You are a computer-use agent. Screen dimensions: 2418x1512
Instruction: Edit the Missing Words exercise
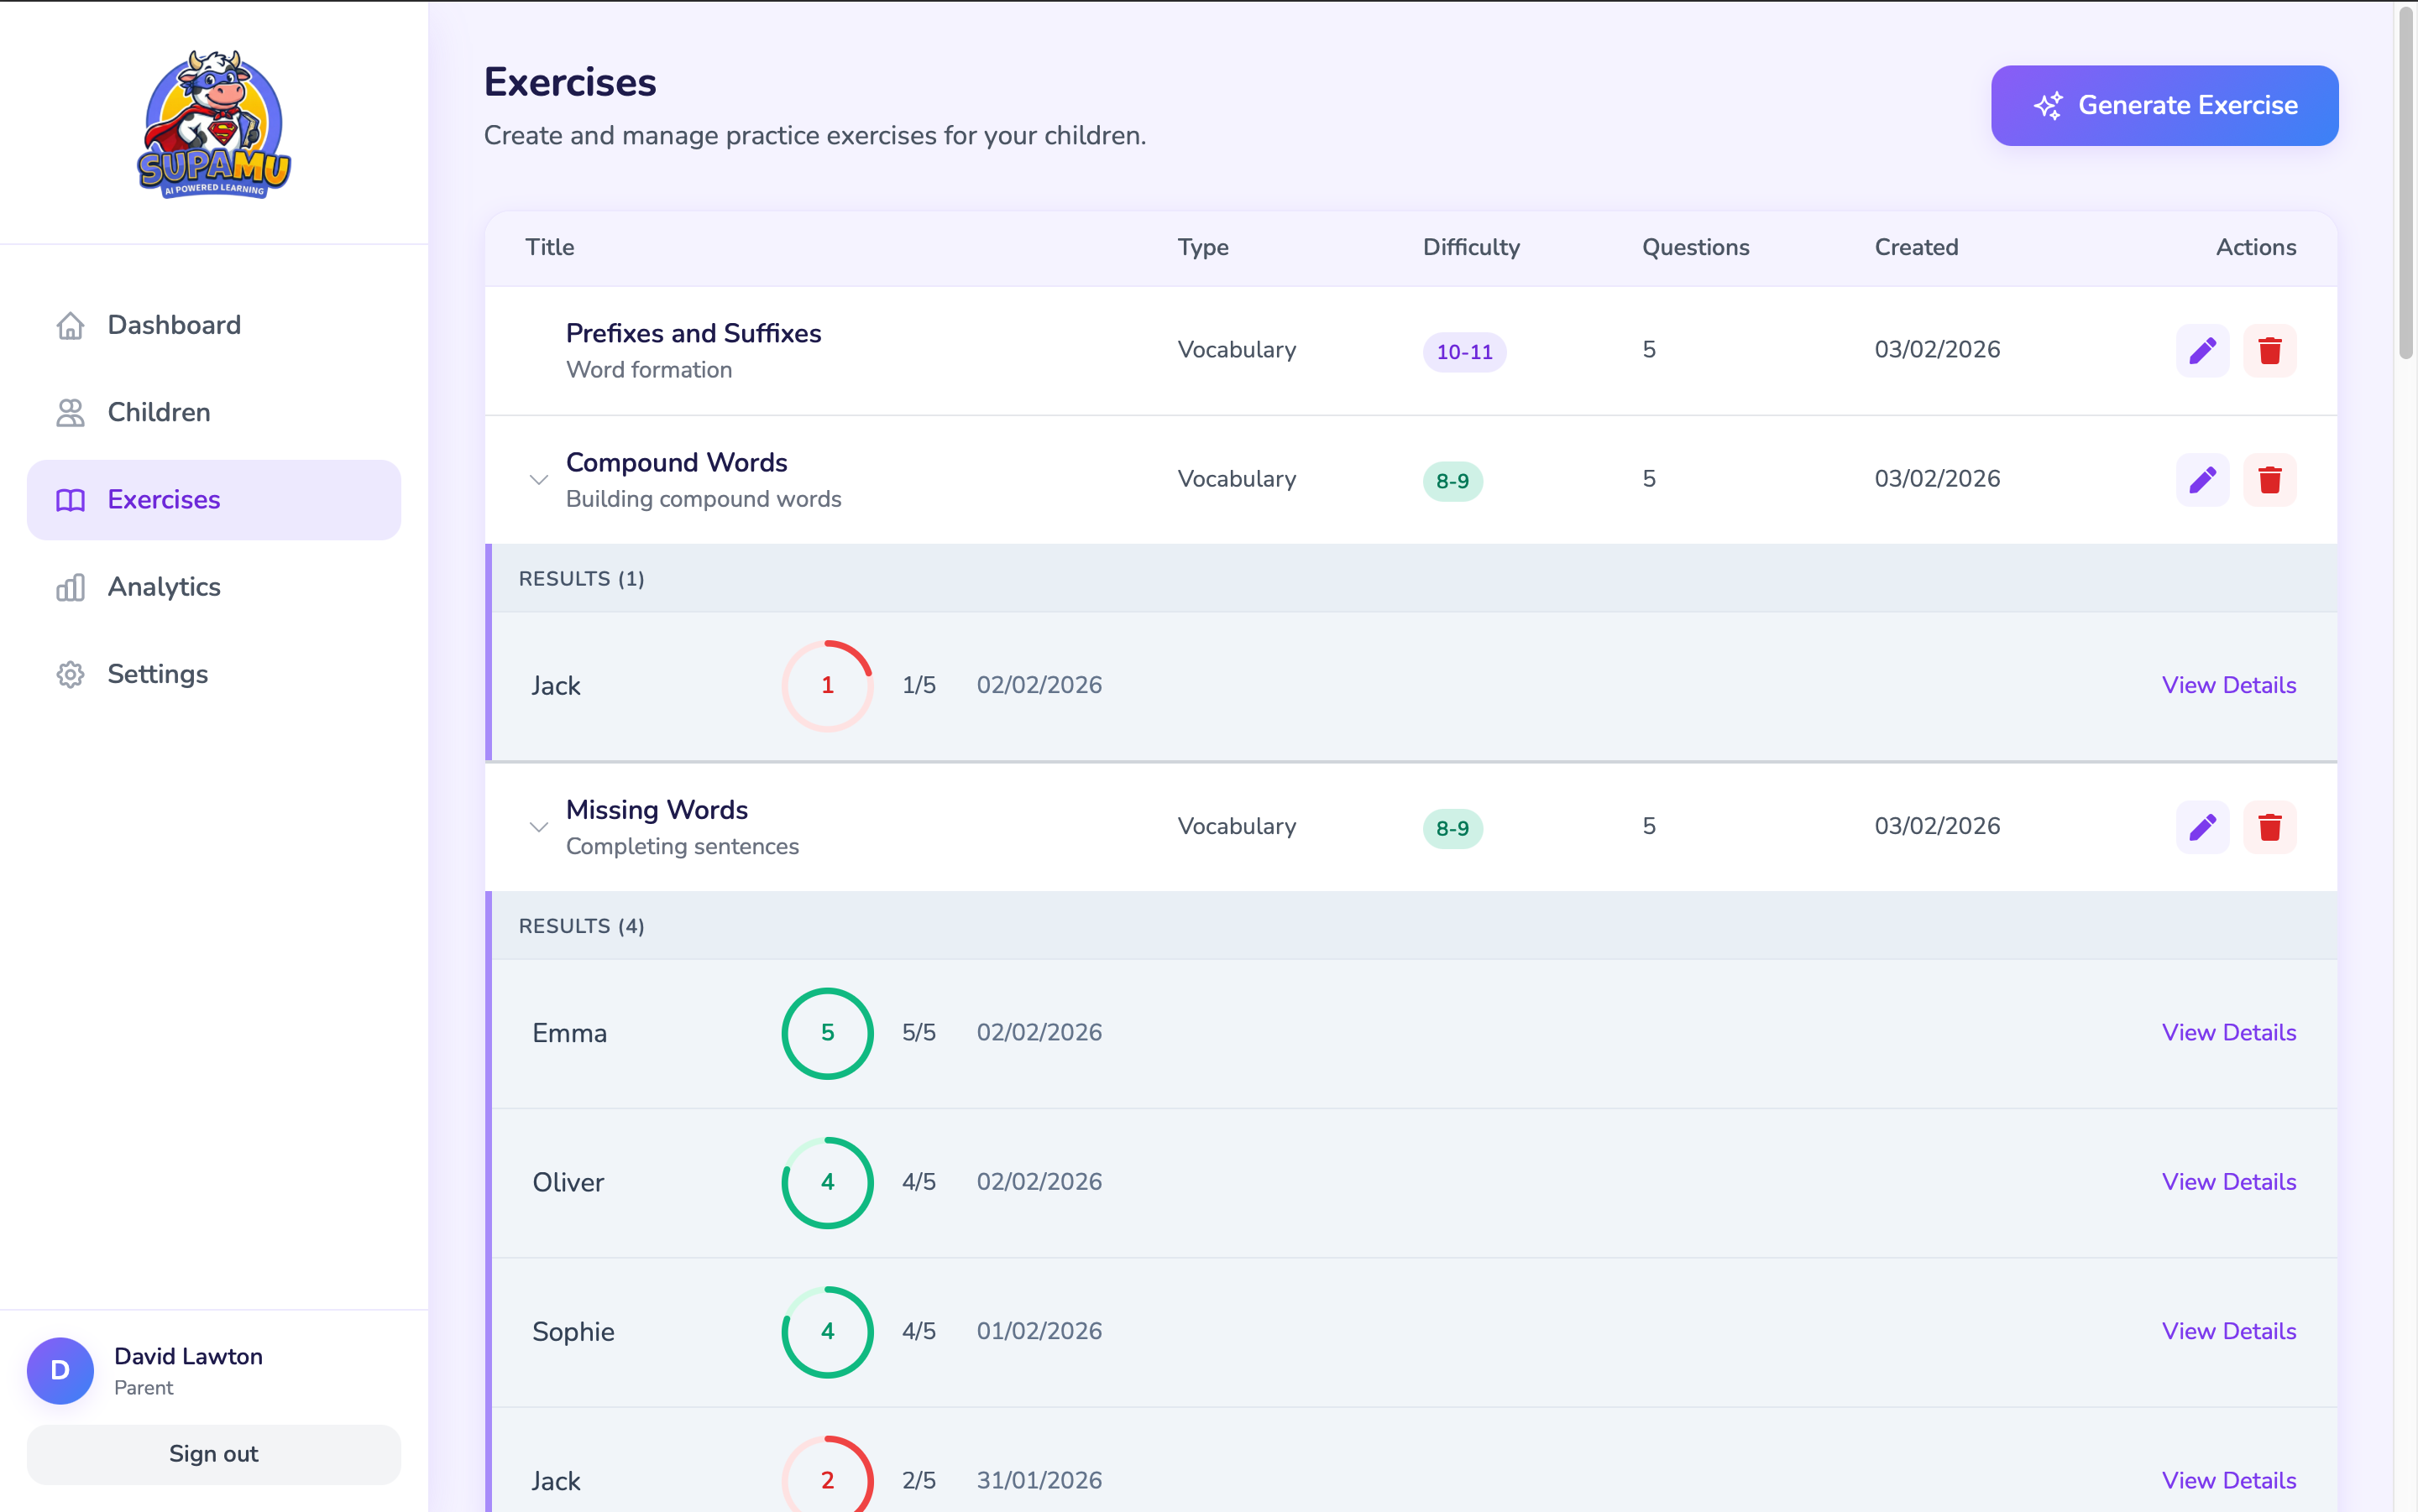click(x=2202, y=827)
